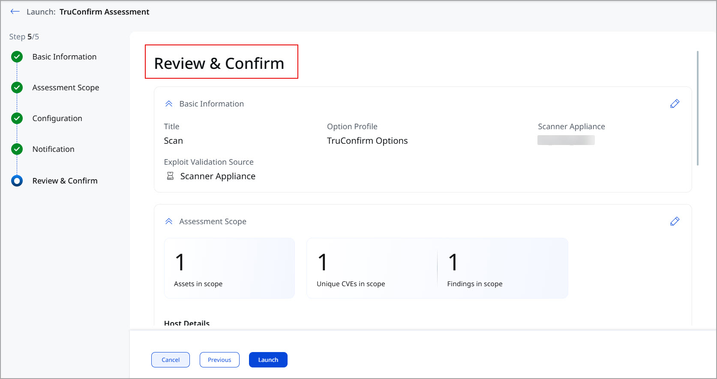Edit Assessment Scope with pencil icon
The image size is (717, 379).
click(675, 221)
